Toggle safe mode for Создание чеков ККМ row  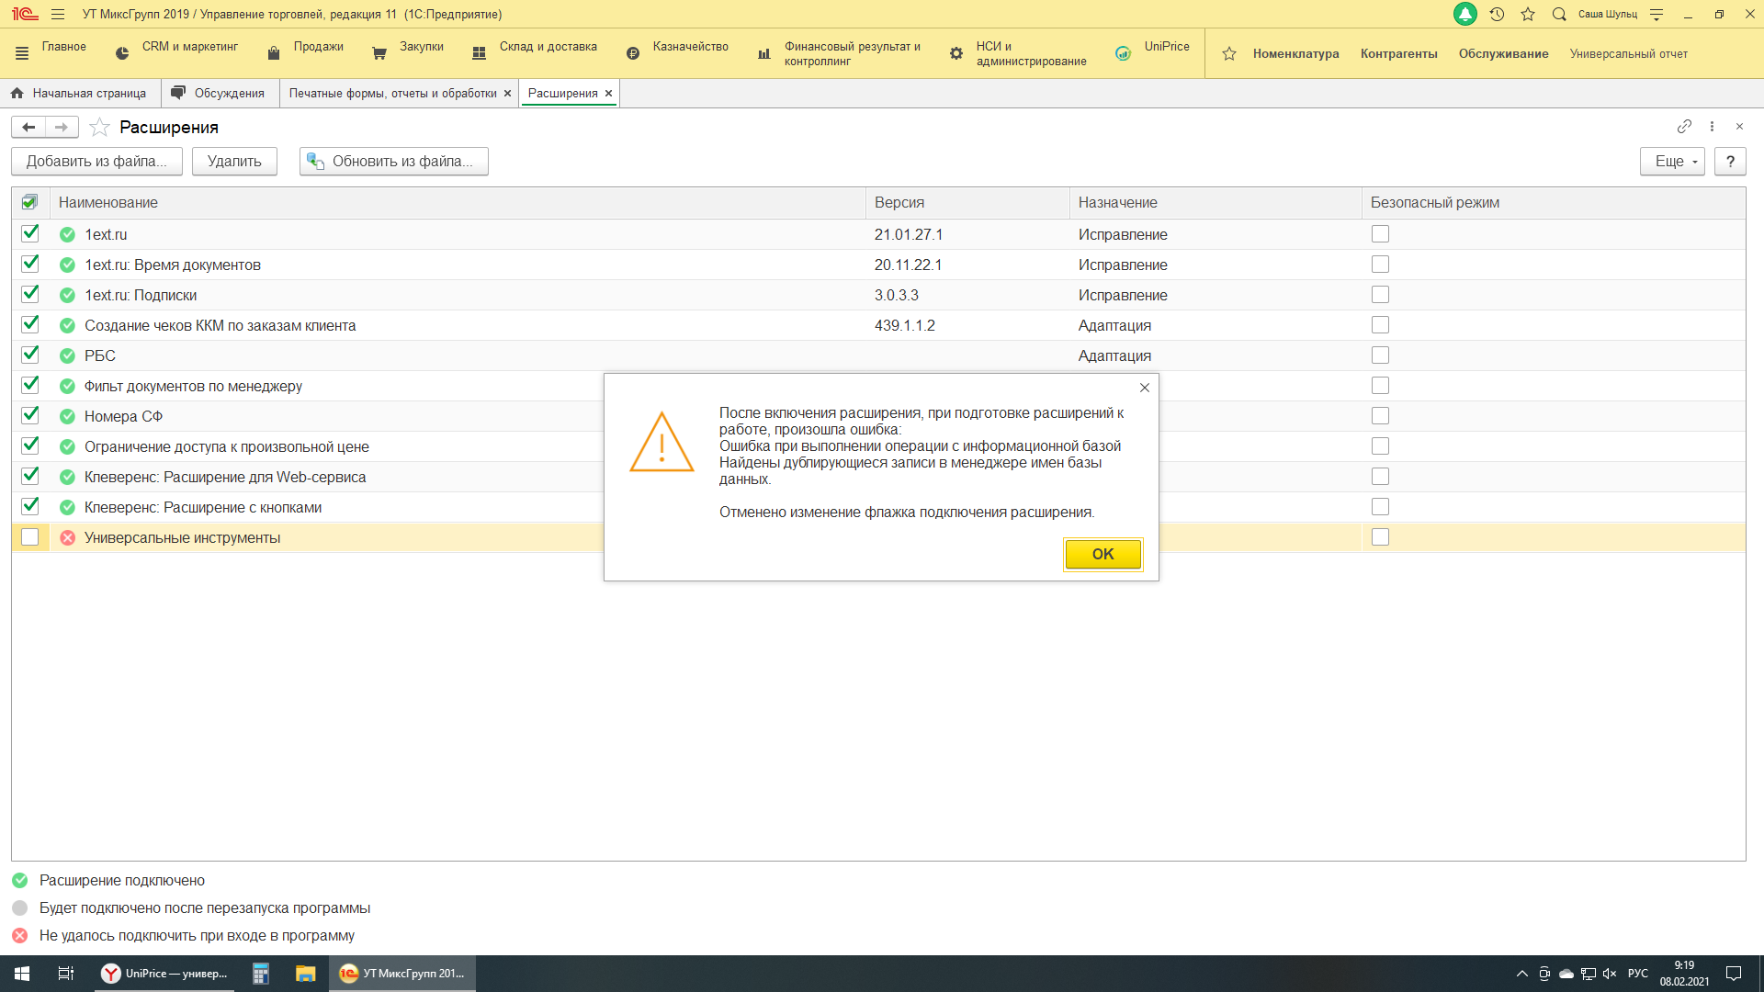[x=1380, y=325]
